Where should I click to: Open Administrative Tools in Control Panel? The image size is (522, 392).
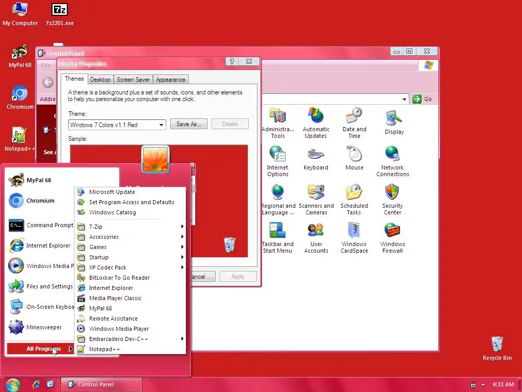click(x=278, y=122)
